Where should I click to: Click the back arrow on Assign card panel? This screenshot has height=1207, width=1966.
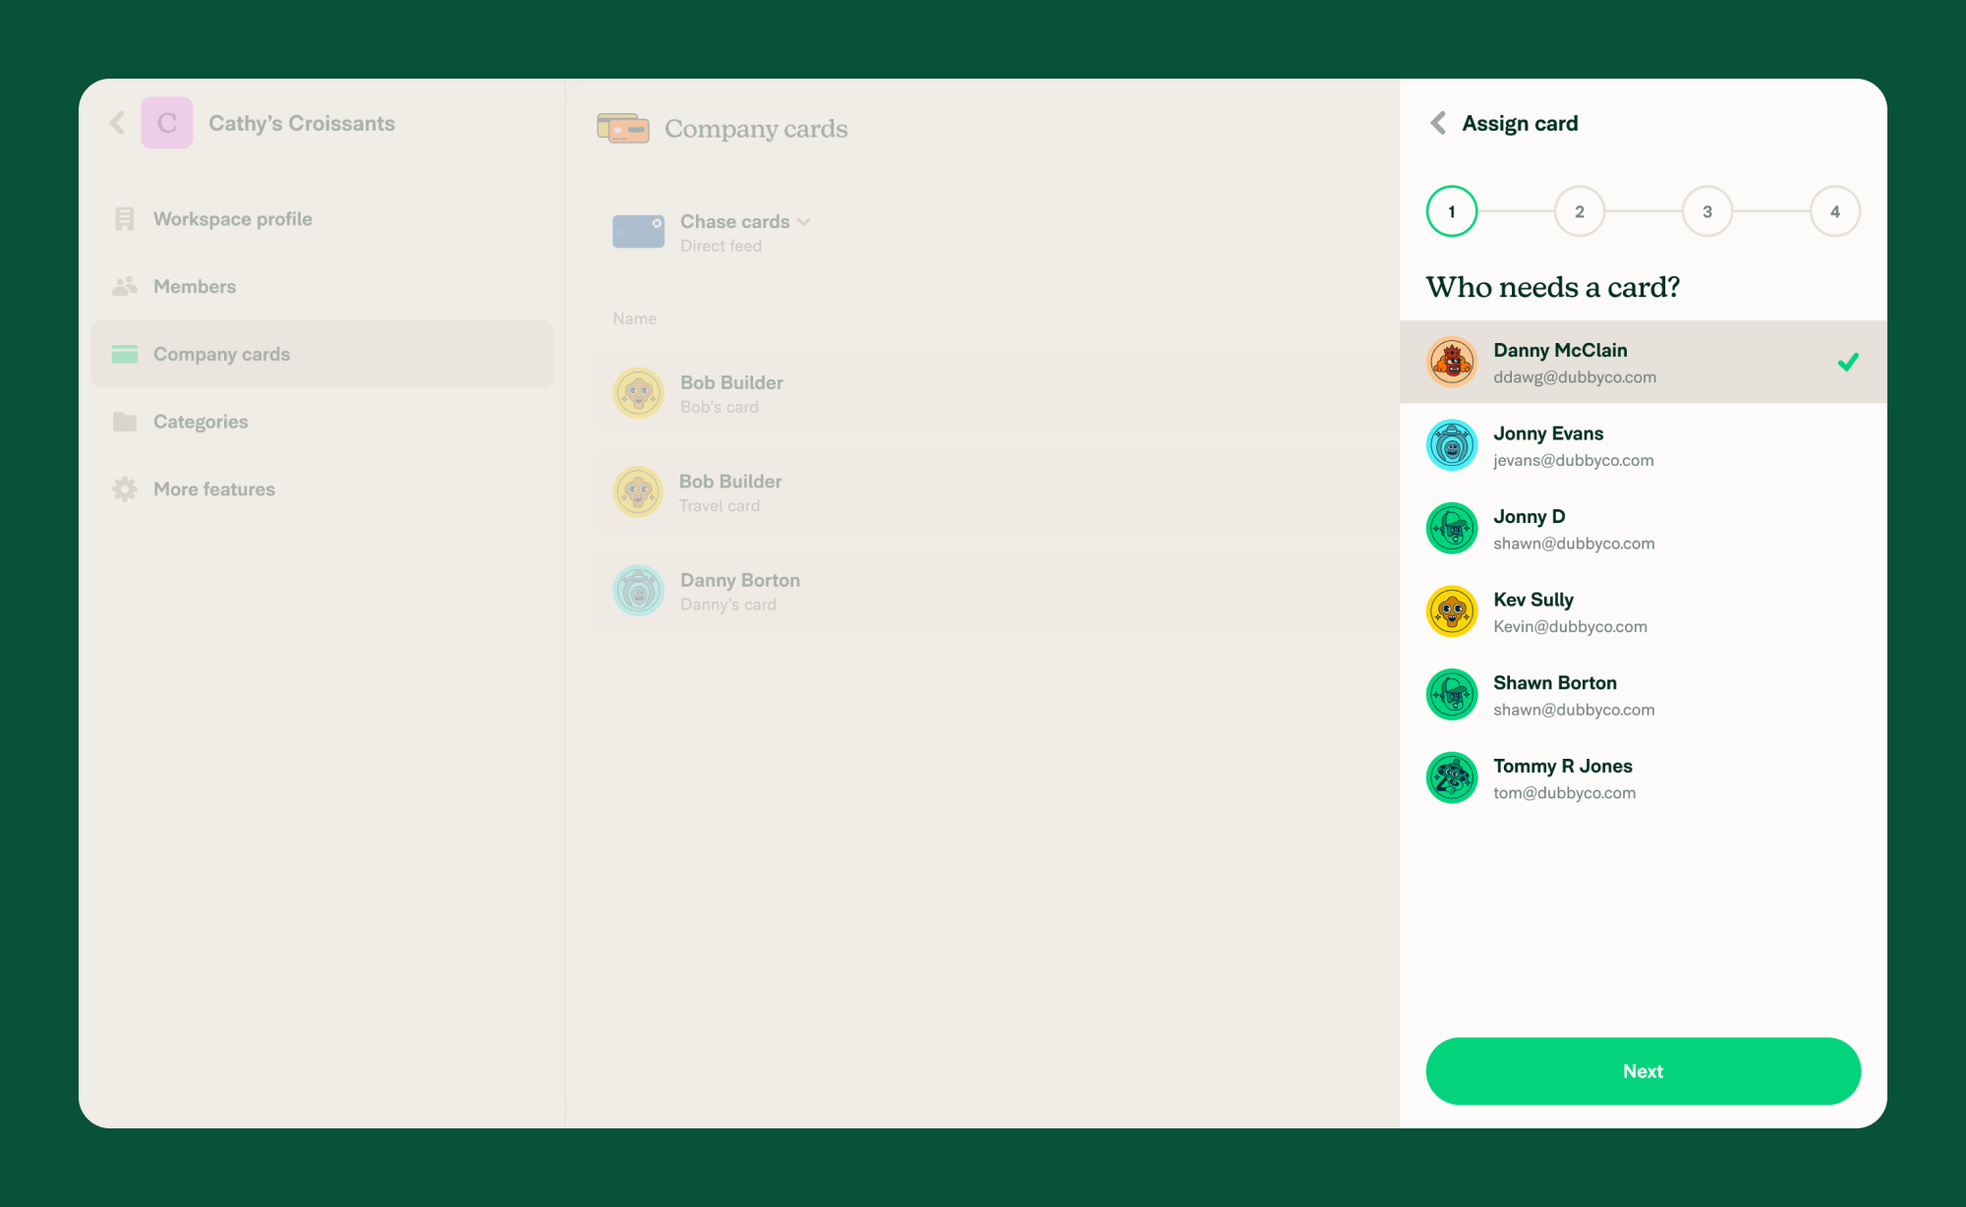(1438, 125)
